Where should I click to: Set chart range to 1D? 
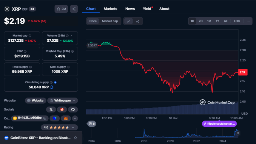pos(192,21)
